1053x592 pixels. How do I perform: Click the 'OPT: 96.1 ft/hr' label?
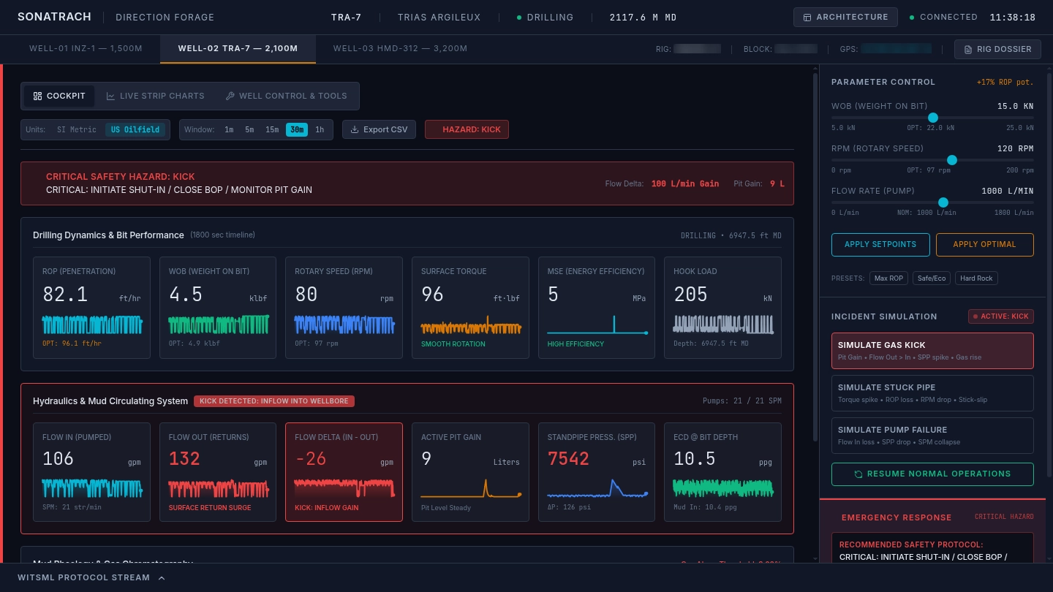(x=72, y=344)
